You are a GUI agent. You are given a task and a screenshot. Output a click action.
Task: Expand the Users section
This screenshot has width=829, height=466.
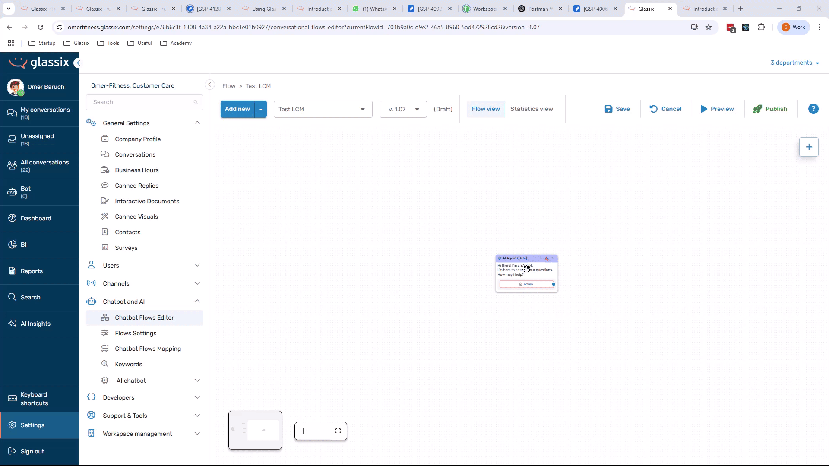pyautogui.click(x=197, y=265)
